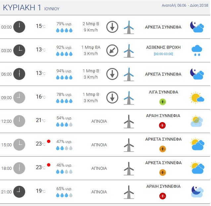Click the sun and cloud icon at 09:00

click(x=197, y=98)
